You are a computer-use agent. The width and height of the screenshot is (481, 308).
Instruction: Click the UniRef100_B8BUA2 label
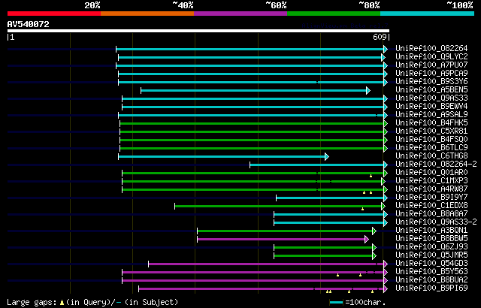click(x=431, y=280)
